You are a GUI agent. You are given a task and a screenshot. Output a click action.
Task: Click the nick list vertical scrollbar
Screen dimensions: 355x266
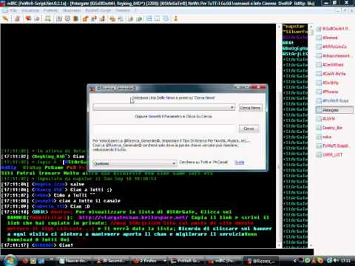[311, 135]
